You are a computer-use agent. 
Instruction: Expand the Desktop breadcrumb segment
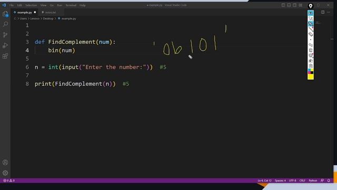click(x=48, y=18)
